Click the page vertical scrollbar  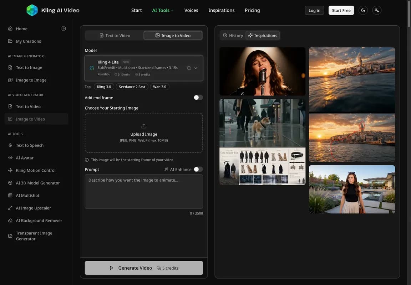(x=409, y=14)
